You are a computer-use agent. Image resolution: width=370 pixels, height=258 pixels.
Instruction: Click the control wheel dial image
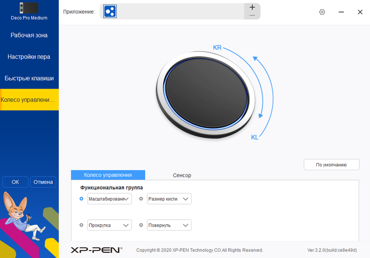[x=205, y=94]
